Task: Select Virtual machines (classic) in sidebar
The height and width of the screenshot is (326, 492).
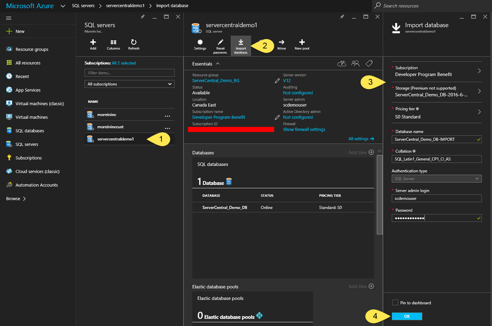Action: pyautogui.click(x=35, y=104)
